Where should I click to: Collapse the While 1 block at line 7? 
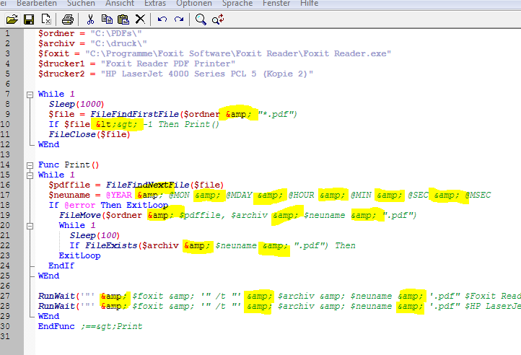click(30, 94)
